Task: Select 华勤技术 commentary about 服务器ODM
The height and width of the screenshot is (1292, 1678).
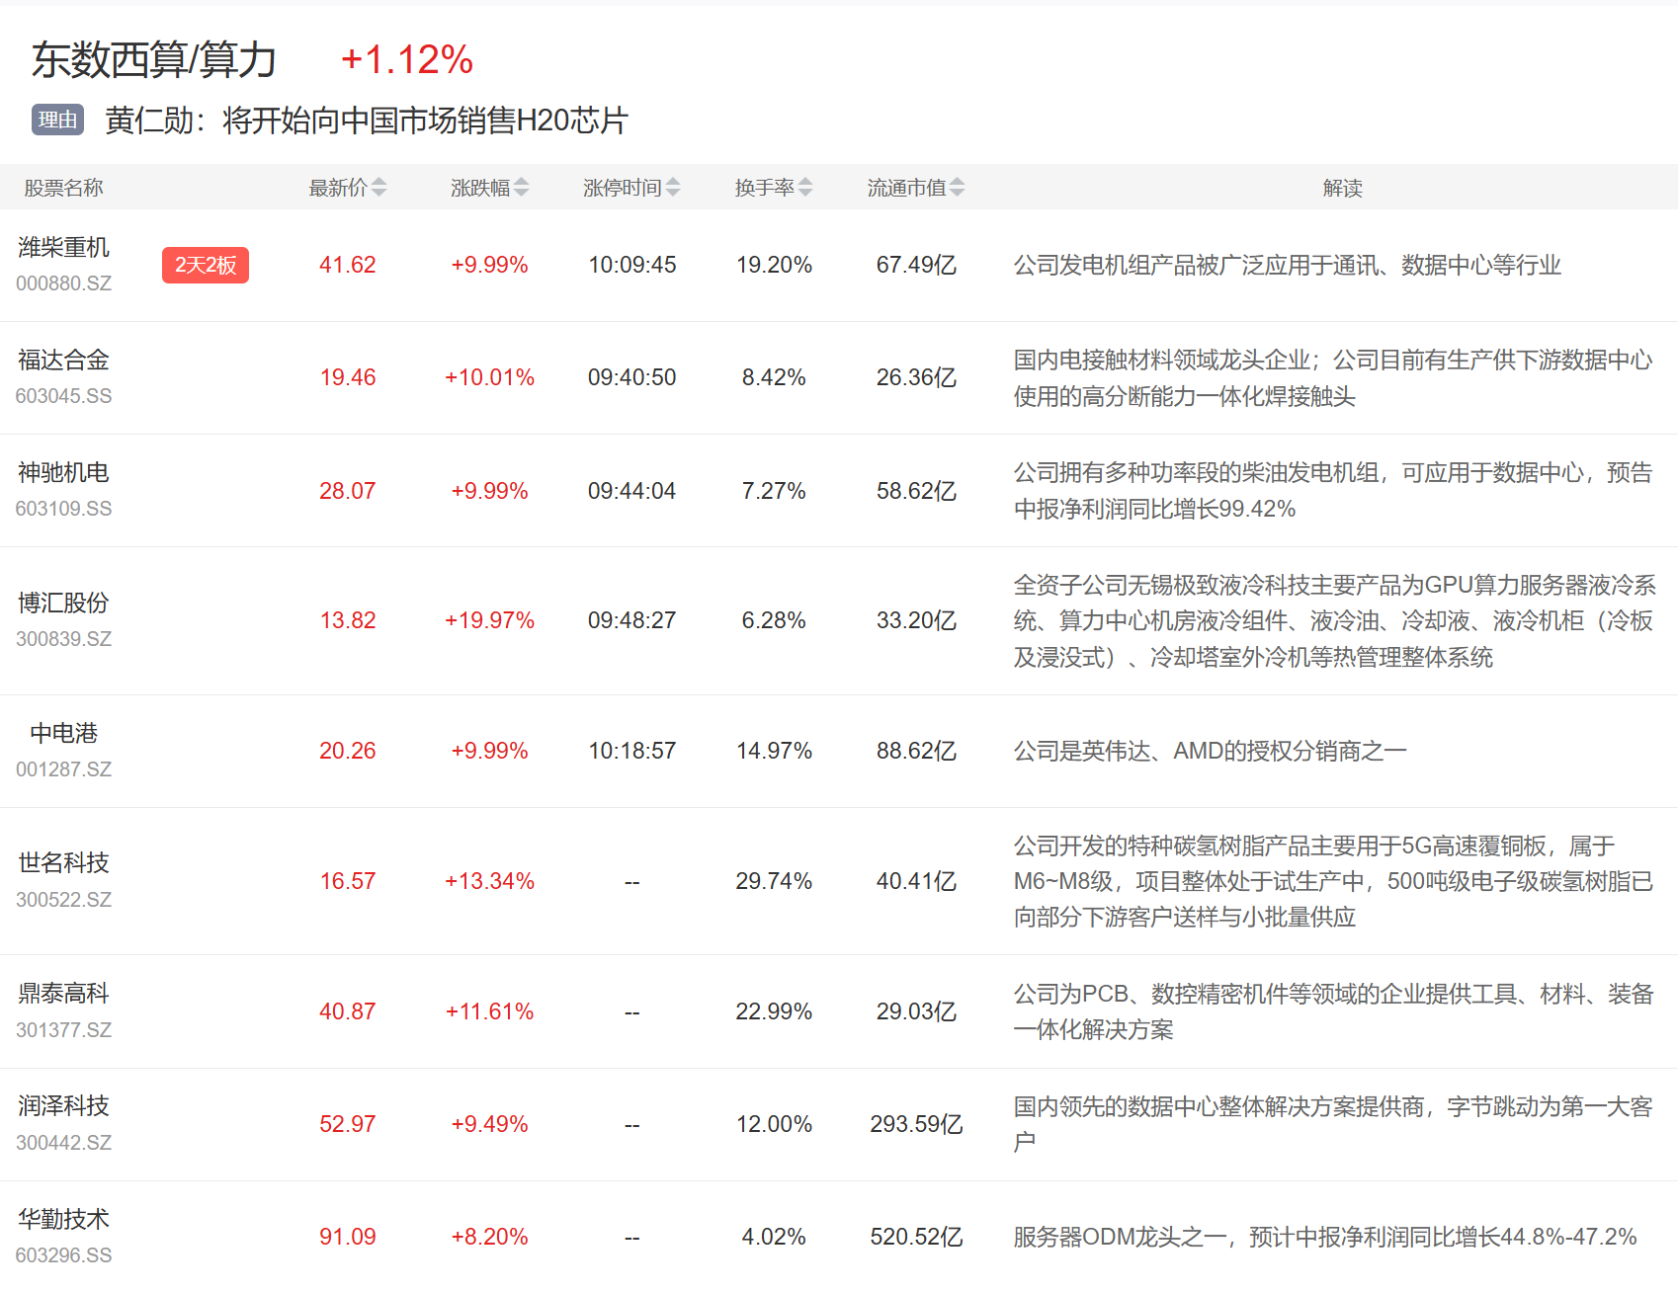Action: [1325, 1237]
